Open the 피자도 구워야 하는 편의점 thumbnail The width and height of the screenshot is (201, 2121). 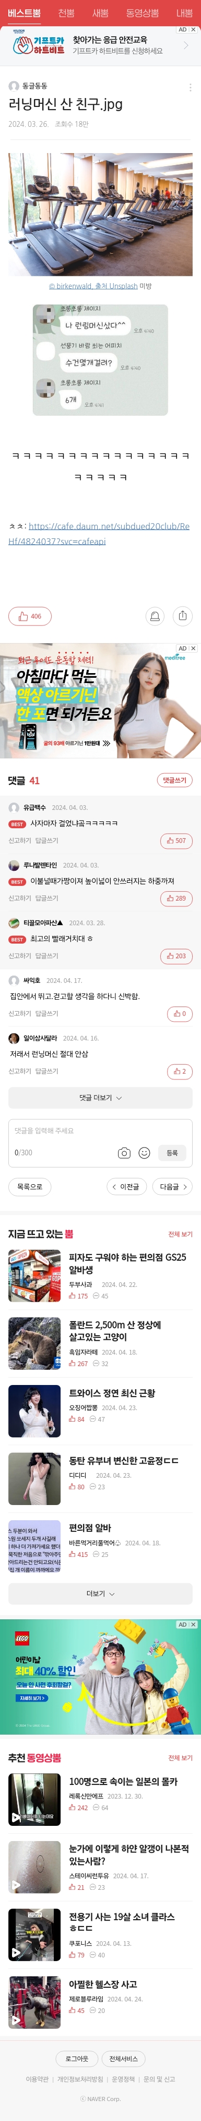coord(34,1275)
